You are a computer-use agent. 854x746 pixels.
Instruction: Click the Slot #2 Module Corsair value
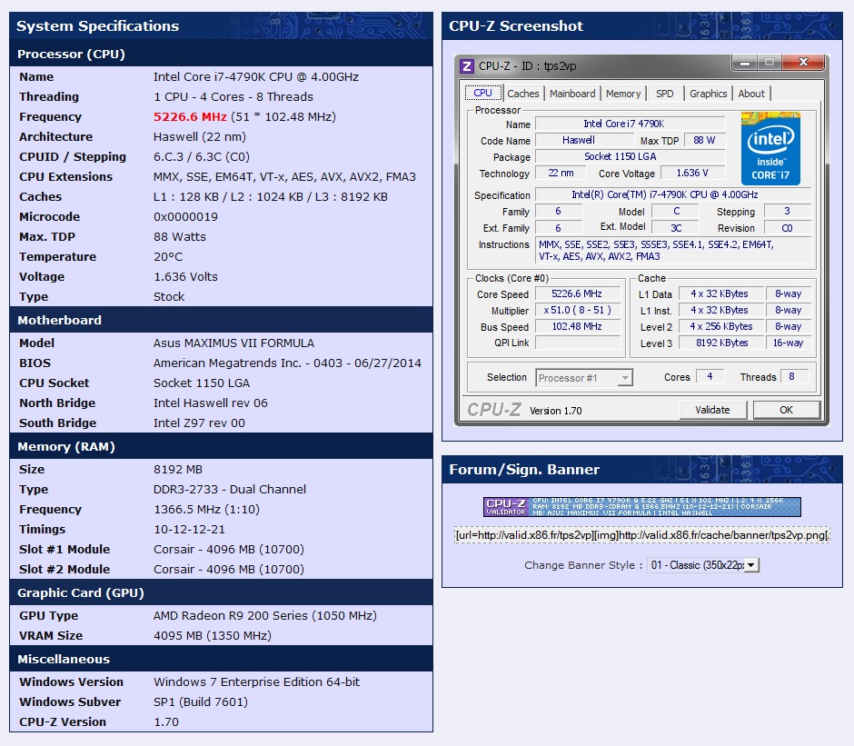(x=229, y=569)
